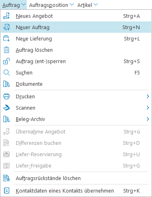Image resolution: width=152 pixels, height=197 pixels.
Task: Click the trash icon for Auftrag löschen
Action: click(x=6, y=50)
